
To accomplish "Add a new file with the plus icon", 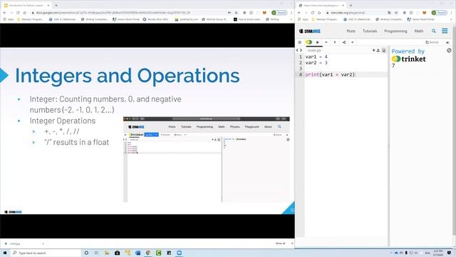I will 373,51.
